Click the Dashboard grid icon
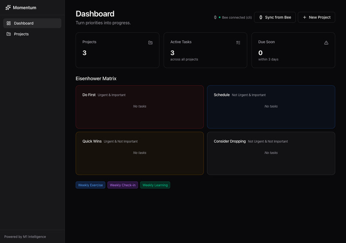This screenshot has height=243, width=346. [9, 23]
